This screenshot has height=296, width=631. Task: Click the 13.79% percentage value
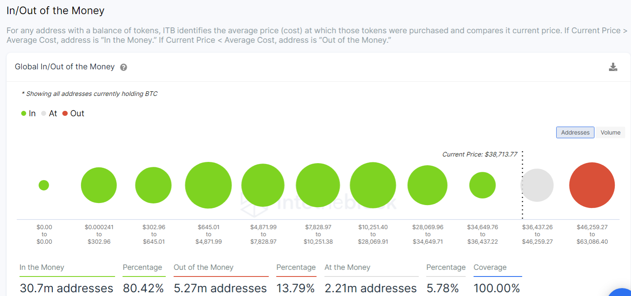click(296, 288)
